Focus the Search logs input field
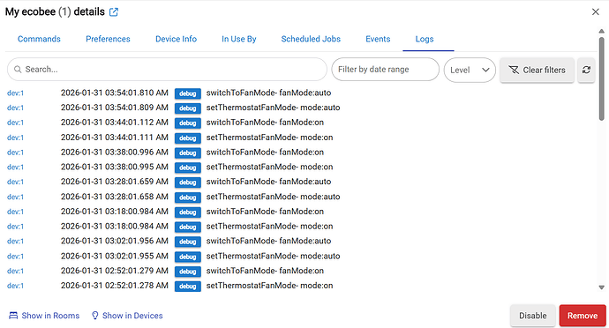The image size is (609, 328). pyautogui.click(x=167, y=70)
